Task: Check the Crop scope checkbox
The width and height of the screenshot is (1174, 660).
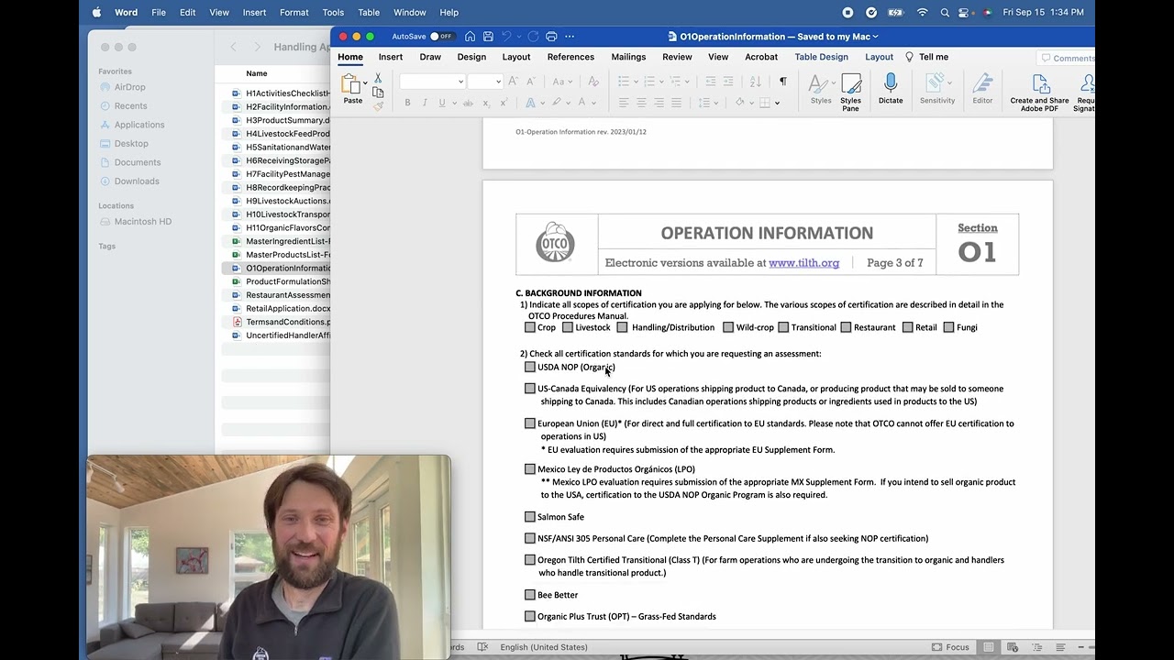Action: click(530, 327)
